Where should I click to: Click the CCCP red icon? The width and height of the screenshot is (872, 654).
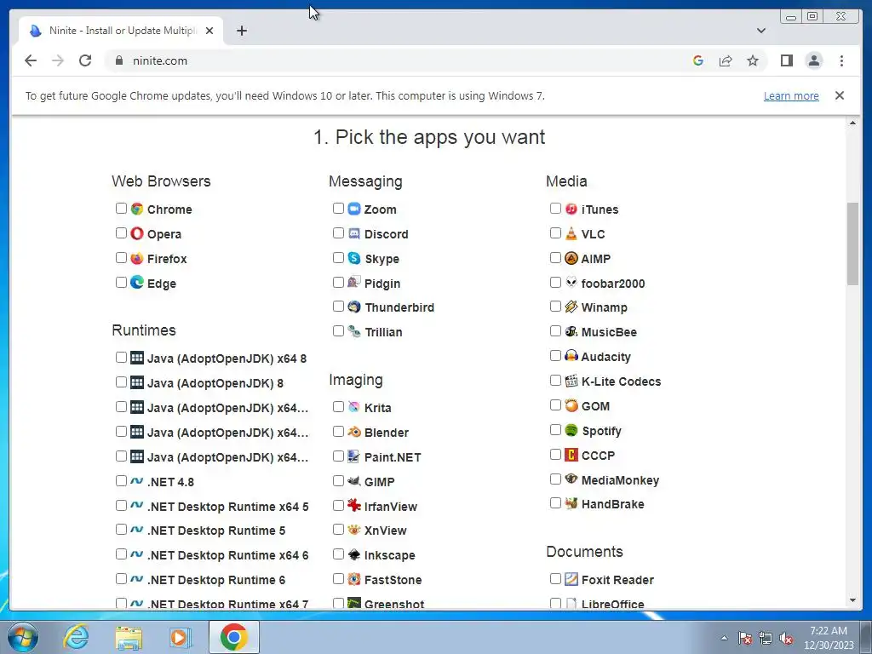(x=571, y=455)
